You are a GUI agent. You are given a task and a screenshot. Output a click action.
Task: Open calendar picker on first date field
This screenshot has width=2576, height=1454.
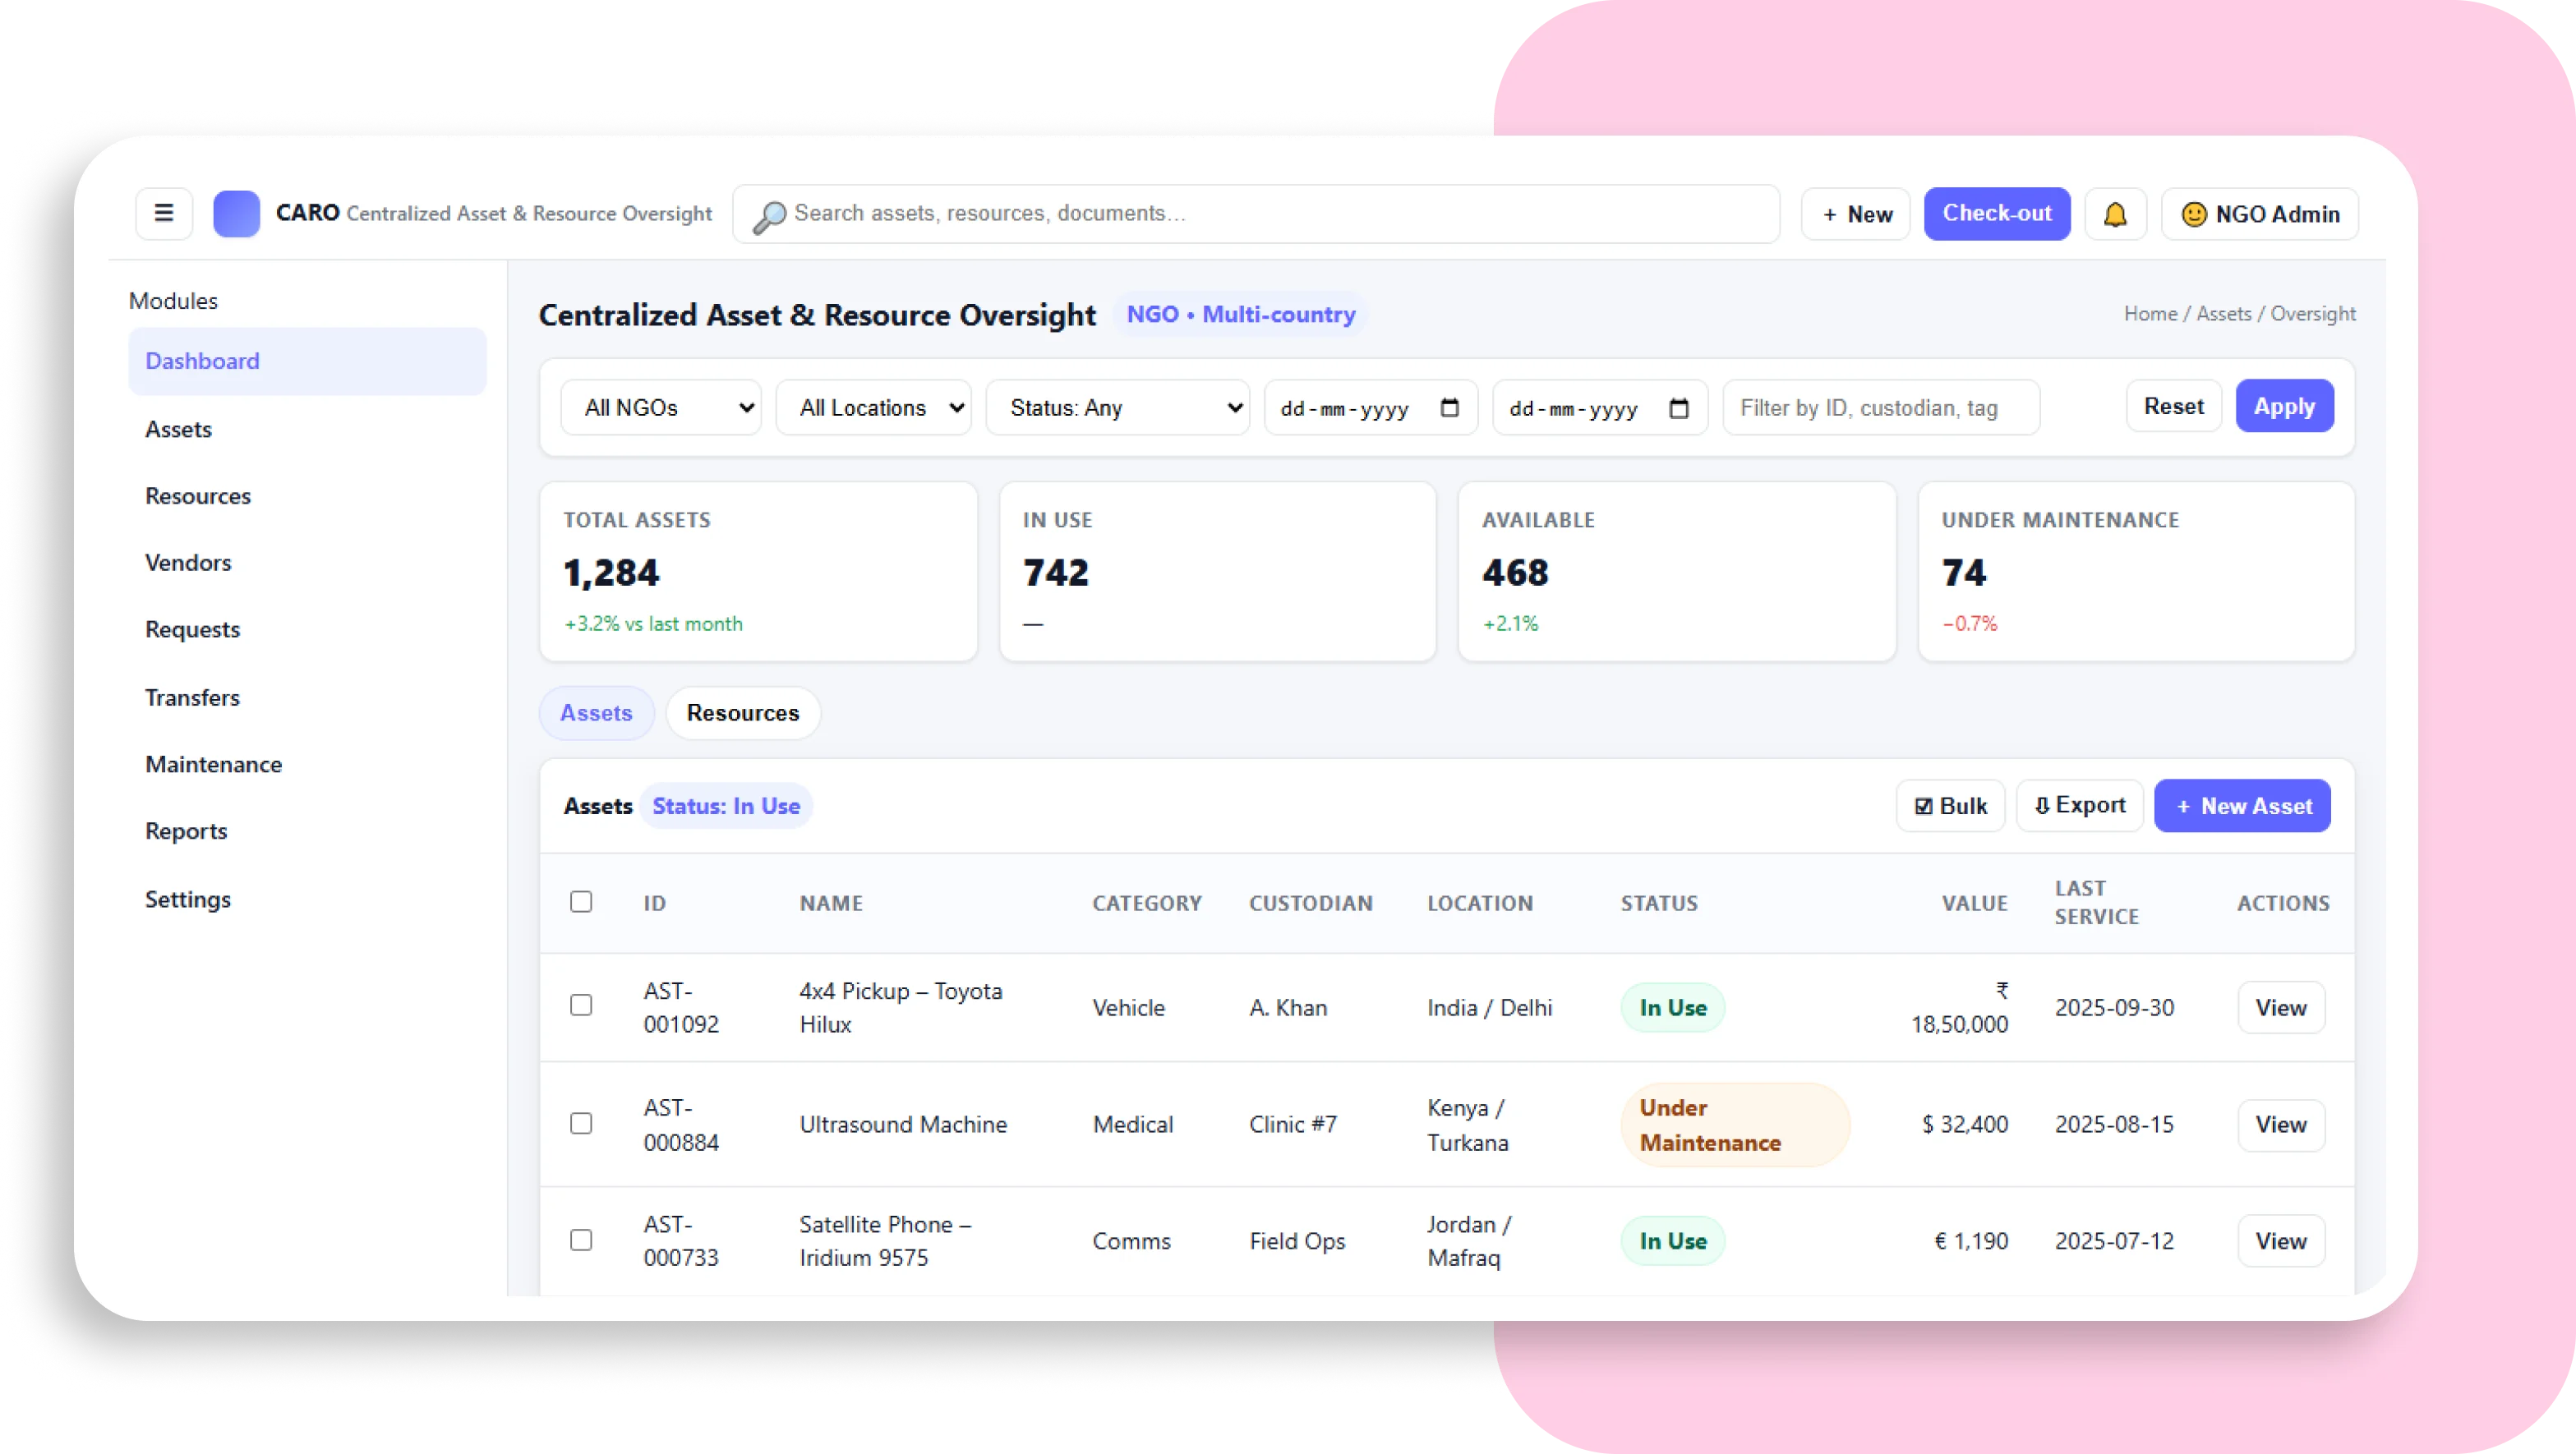tap(1449, 408)
